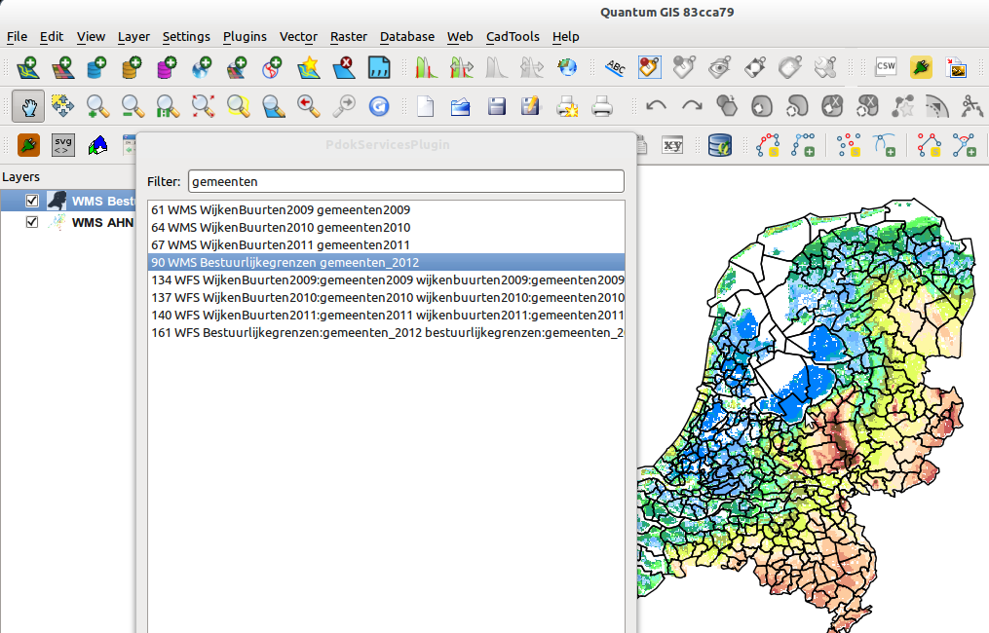Image resolution: width=989 pixels, height=633 pixels.
Task: Open the CSW catalog tool
Action: tap(885, 67)
